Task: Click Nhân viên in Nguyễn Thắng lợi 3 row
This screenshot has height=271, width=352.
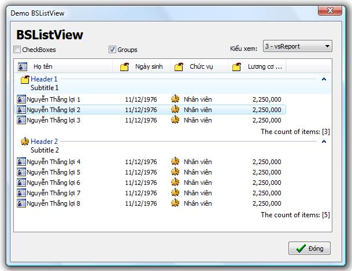Action: tap(198, 120)
